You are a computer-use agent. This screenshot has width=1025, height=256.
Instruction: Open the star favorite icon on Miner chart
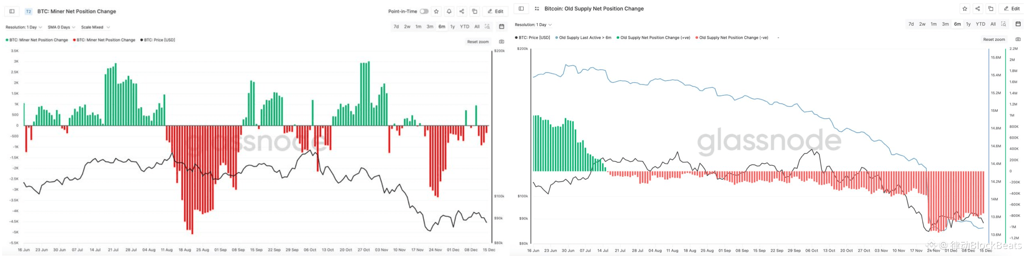point(436,11)
